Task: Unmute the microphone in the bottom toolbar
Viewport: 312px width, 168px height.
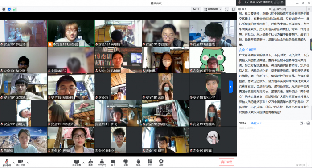Action: [7, 162]
